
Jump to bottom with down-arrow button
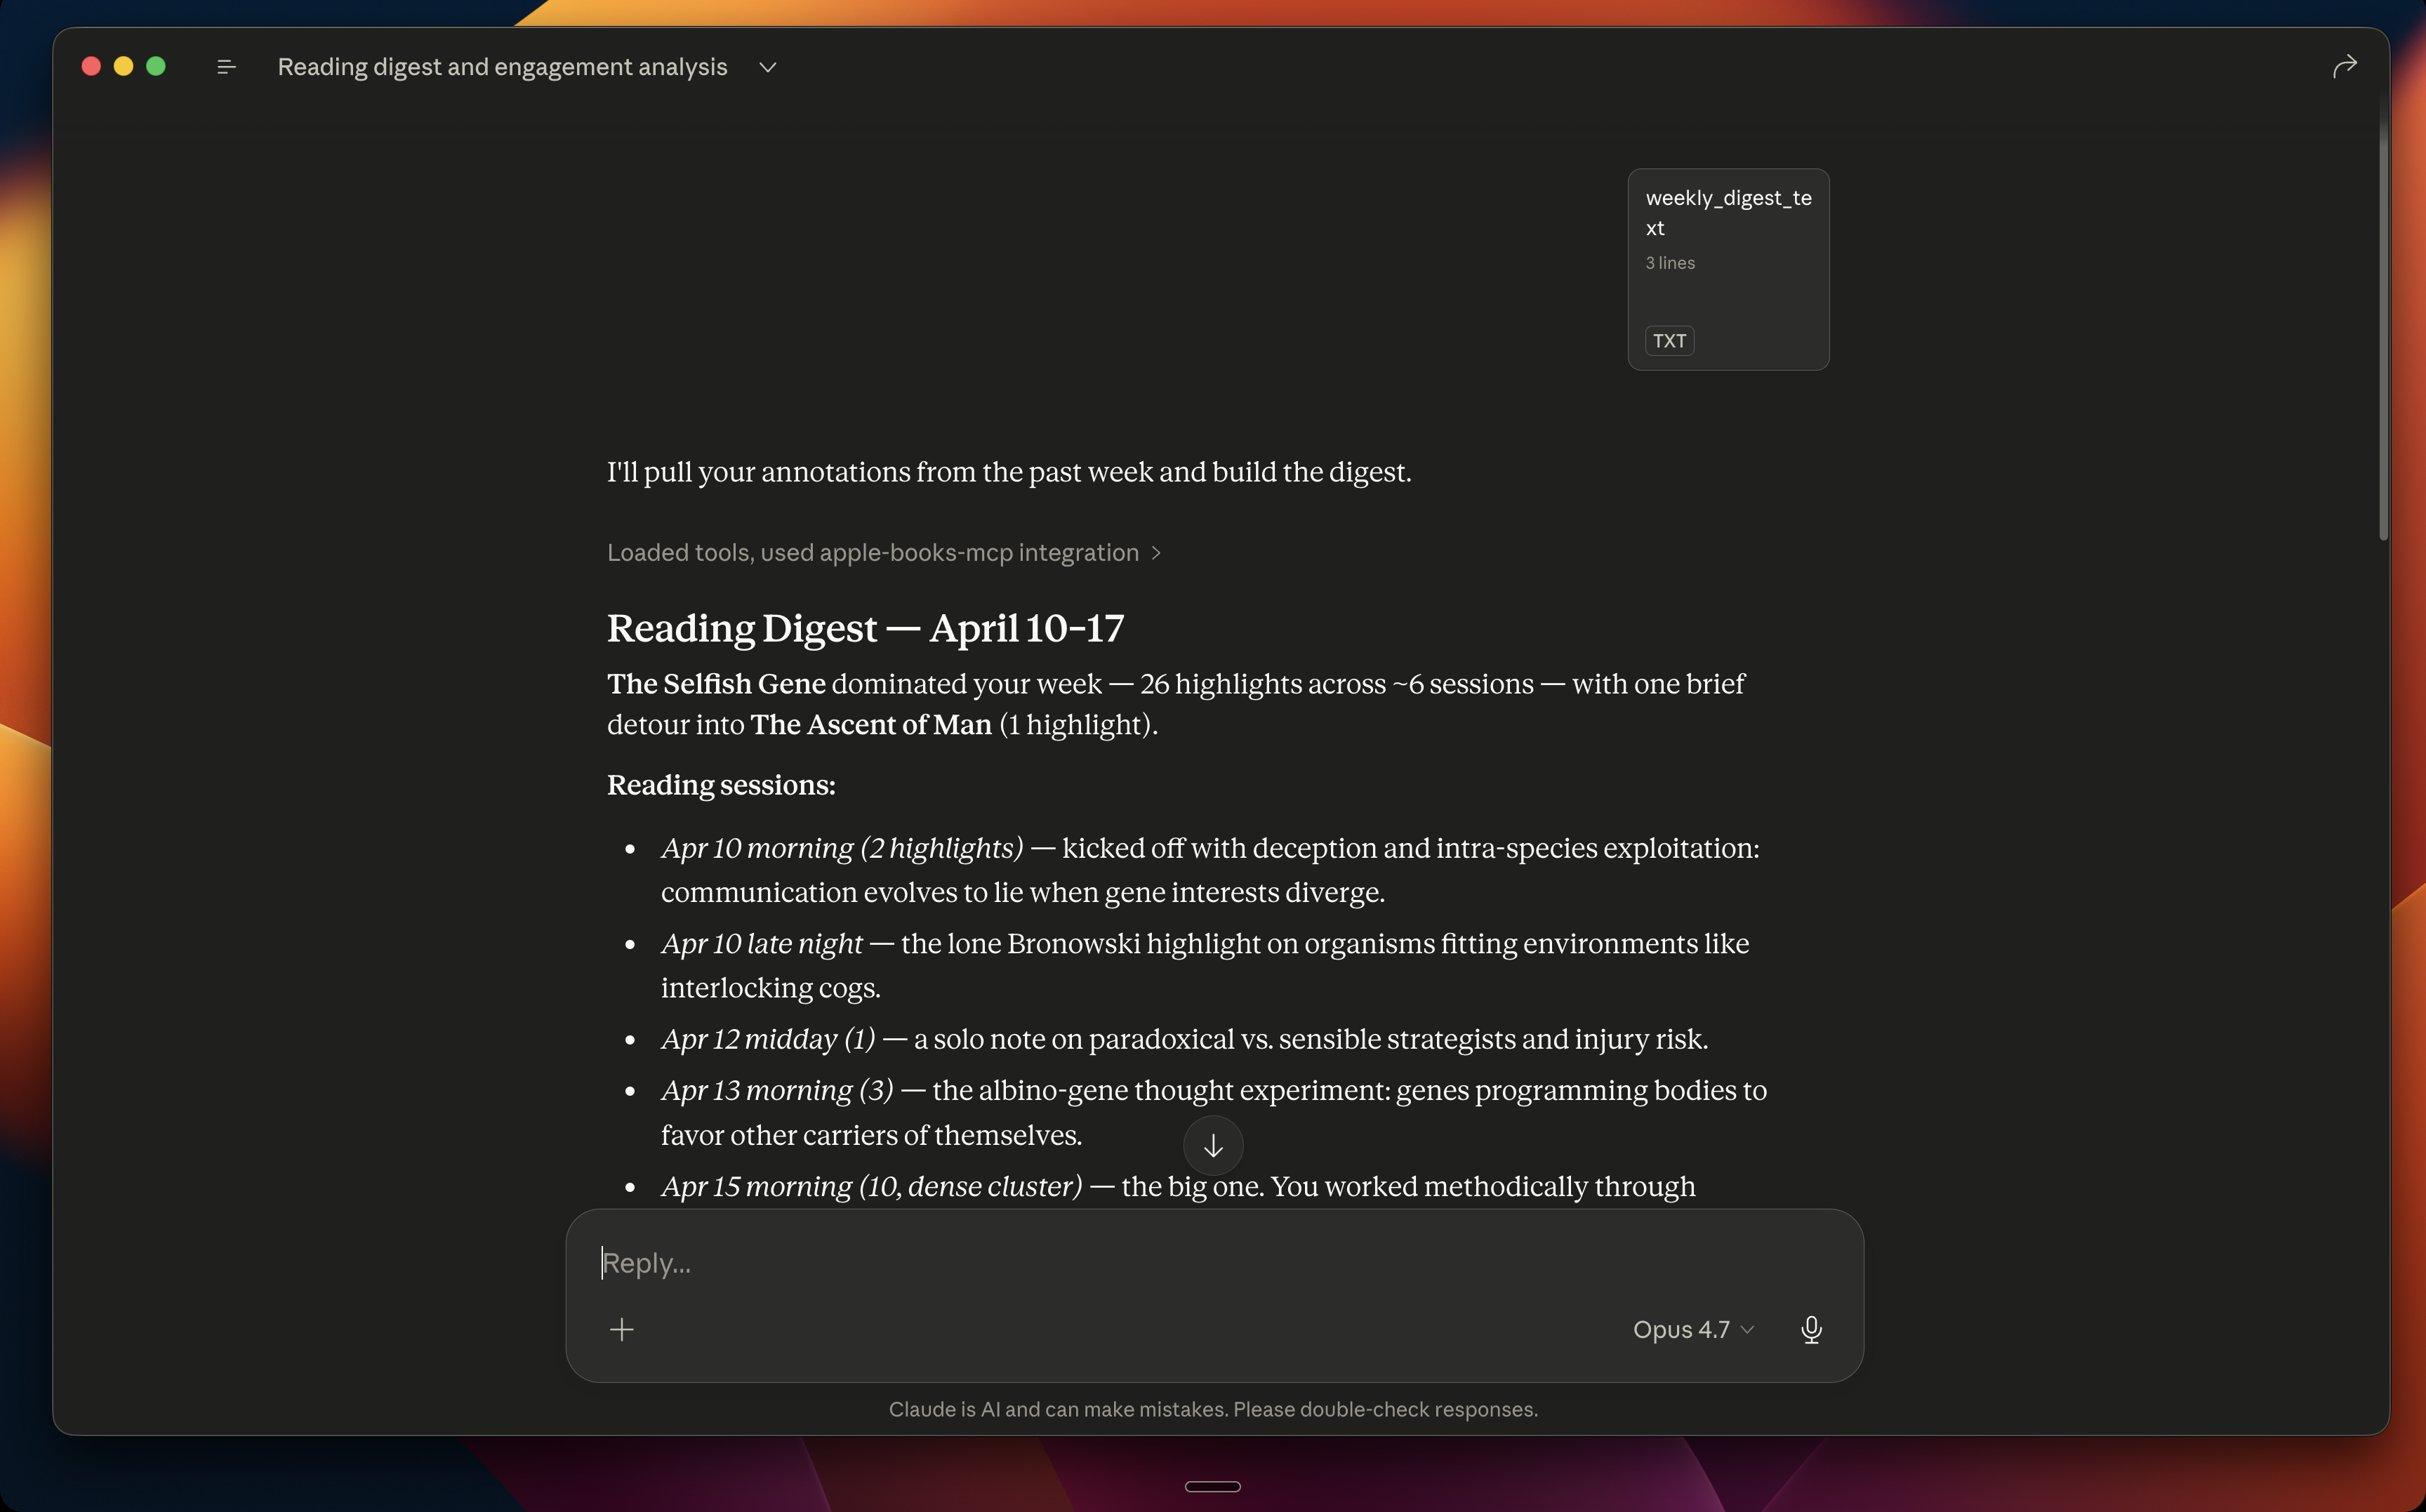[x=1212, y=1145]
